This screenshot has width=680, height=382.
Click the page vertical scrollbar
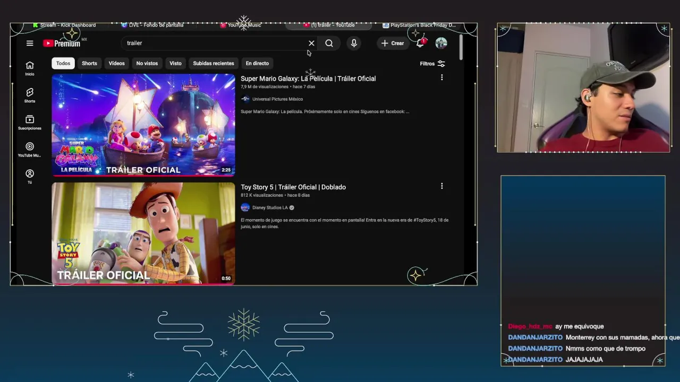pos(462,48)
